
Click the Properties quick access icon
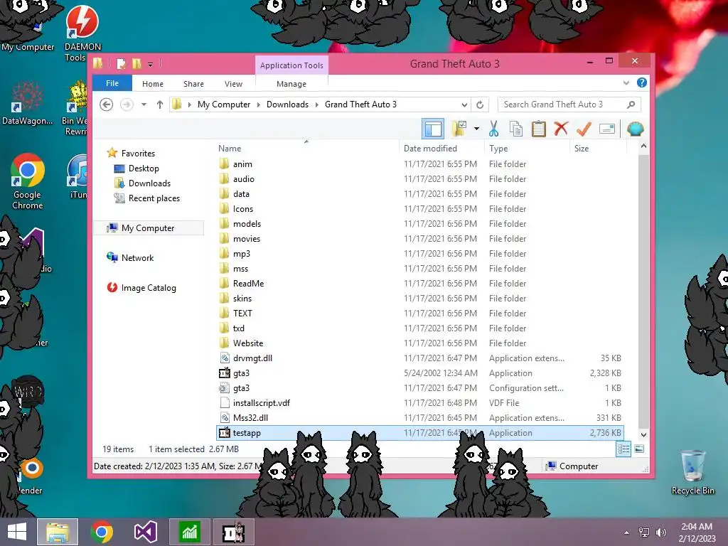121,63
